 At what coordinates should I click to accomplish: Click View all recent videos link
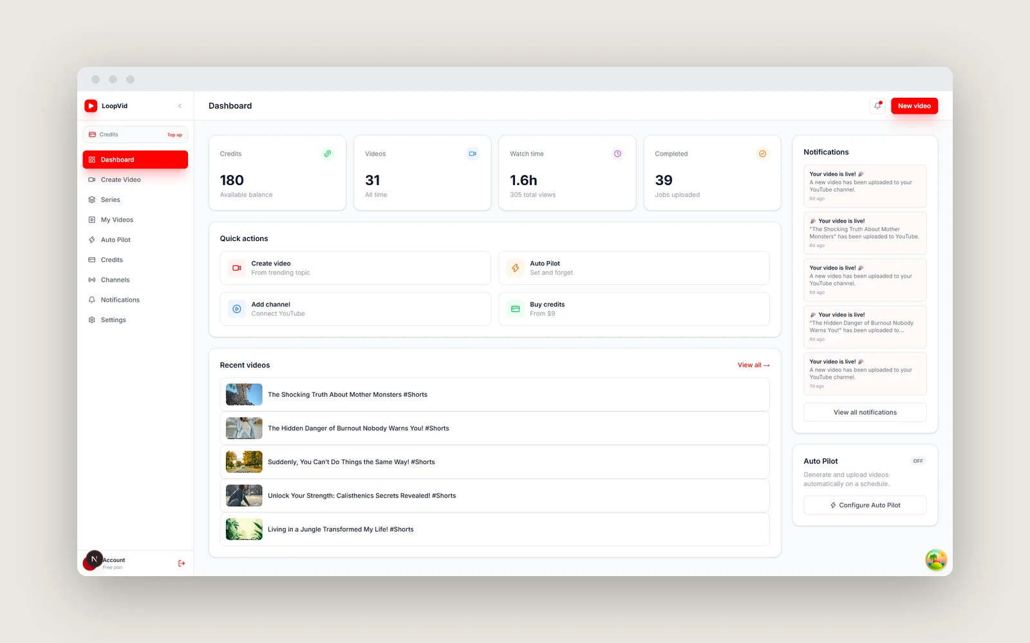[x=753, y=365]
